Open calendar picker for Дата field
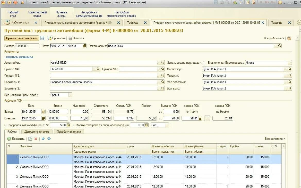Screen dimensions: 301x188 tap(85, 46)
